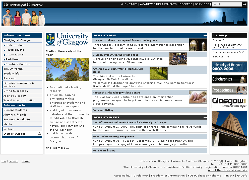Click the padlock icon beside Staff MyGlasgow

39,134
